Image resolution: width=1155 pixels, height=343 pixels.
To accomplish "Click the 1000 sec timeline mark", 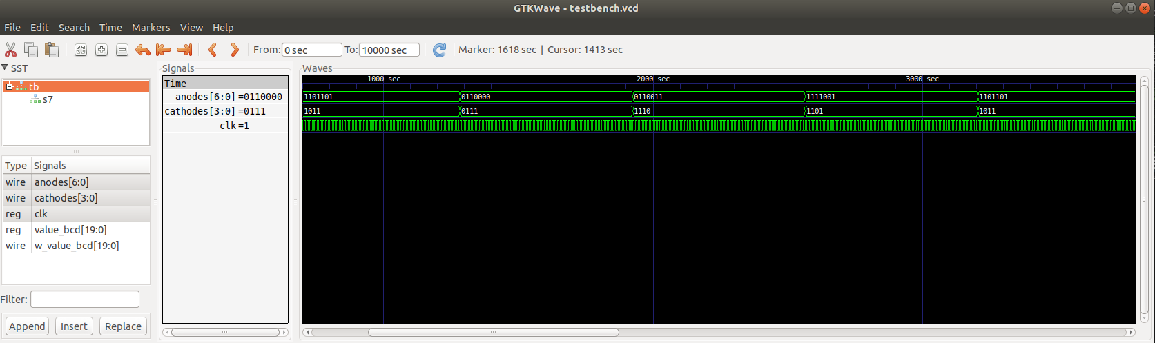I will (384, 79).
